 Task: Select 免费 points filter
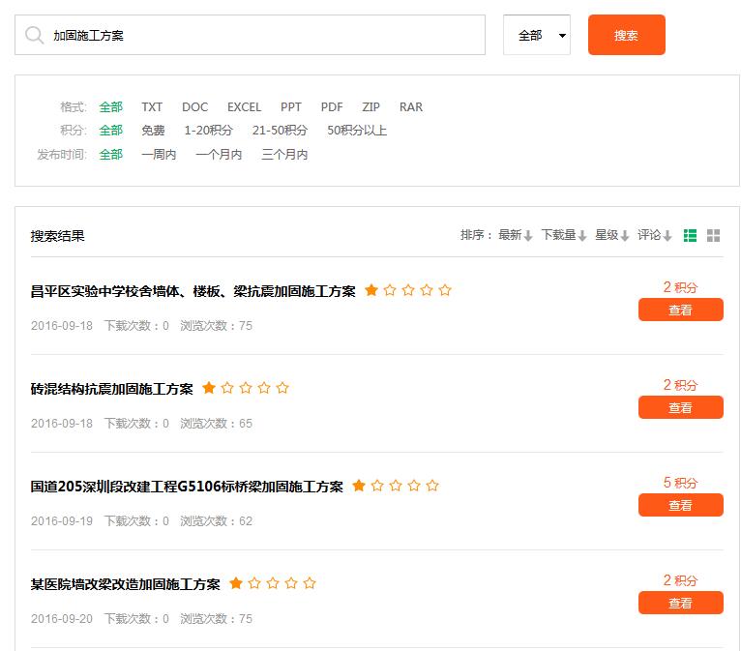pos(153,131)
